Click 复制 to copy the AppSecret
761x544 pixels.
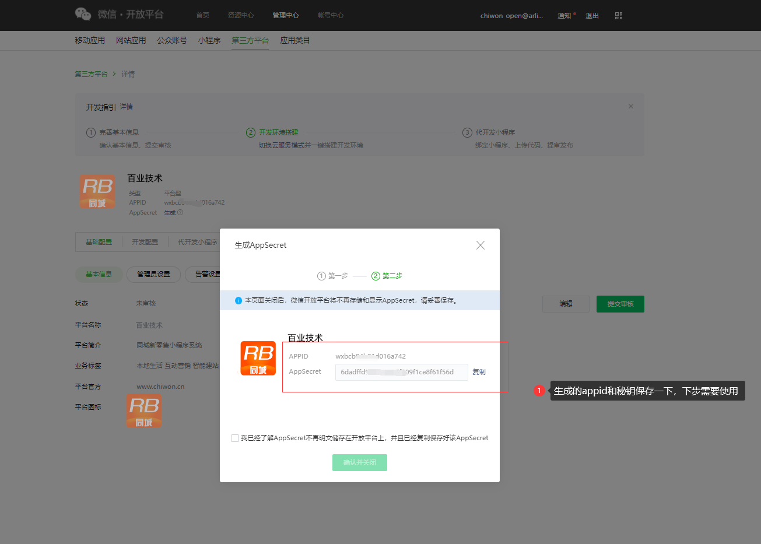[479, 372]
